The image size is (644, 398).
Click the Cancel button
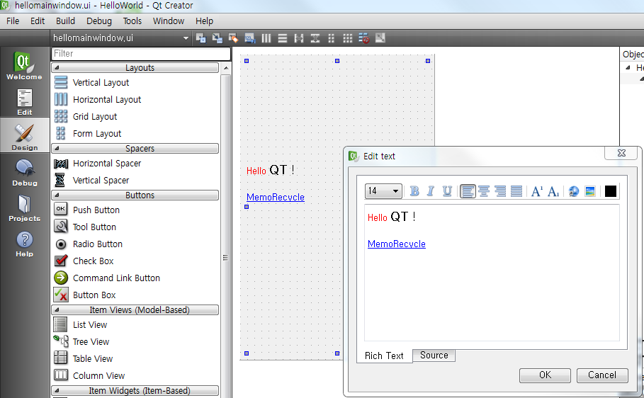click(601, 375)
